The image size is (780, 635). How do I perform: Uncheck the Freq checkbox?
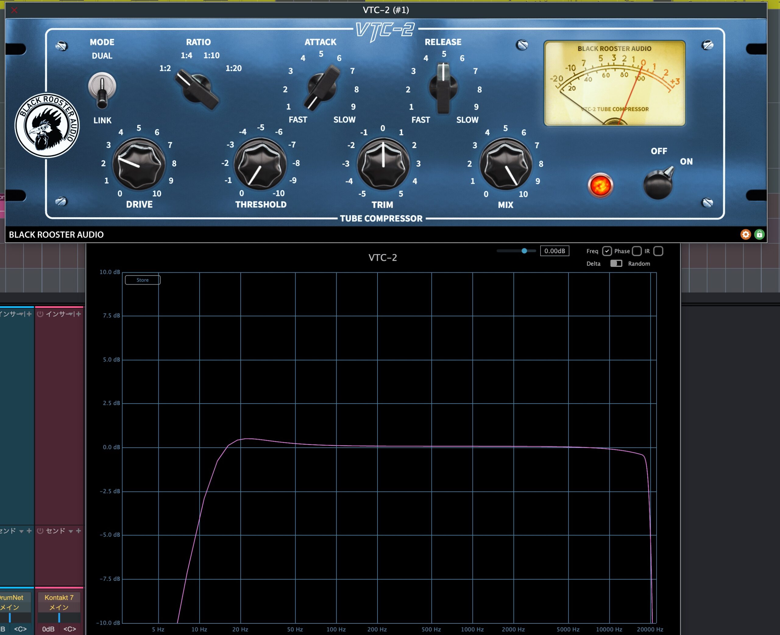tap(607, 251)
